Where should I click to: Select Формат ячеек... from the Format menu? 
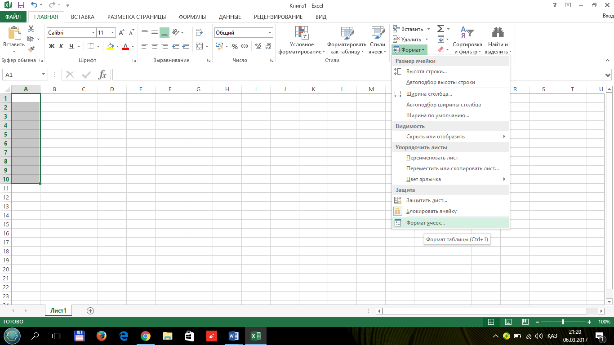pyautogui.click(x=425, y=223)
